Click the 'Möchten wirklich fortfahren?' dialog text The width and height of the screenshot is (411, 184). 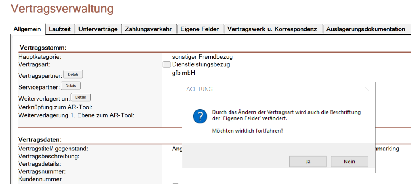[x=248, y=131]
